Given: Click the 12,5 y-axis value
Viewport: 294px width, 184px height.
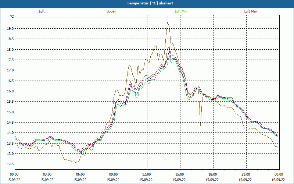Looking at the screenshot, I should [x=11, y=164].
